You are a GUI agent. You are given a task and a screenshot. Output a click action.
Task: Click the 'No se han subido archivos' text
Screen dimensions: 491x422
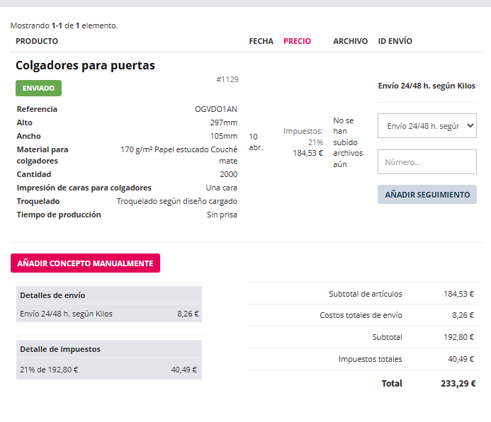pyautogui.click(x=347, y=142)
